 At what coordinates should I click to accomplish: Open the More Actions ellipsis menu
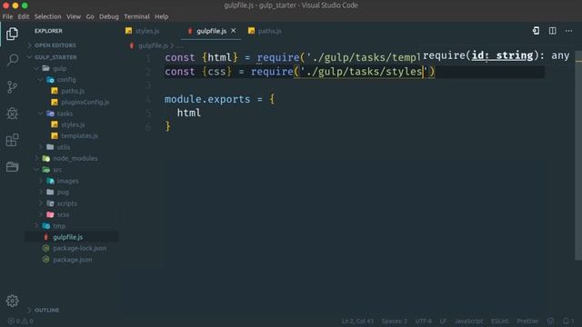point(568,31)
